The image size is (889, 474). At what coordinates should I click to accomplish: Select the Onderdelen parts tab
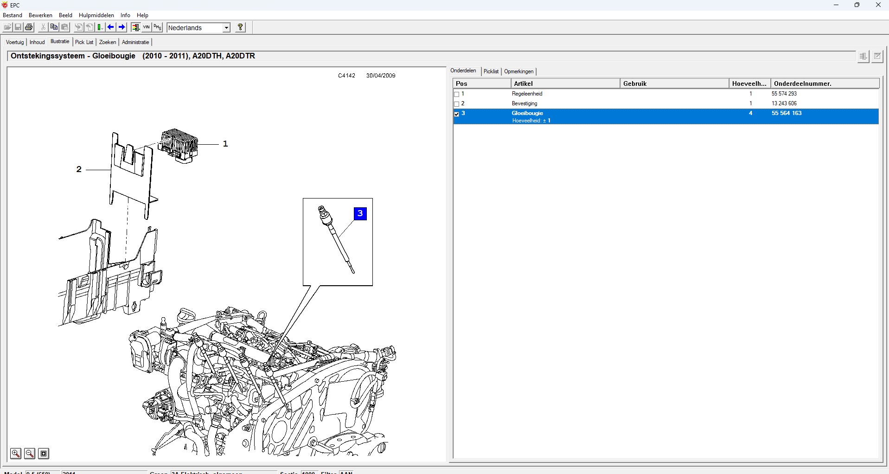tap(463, 71)
